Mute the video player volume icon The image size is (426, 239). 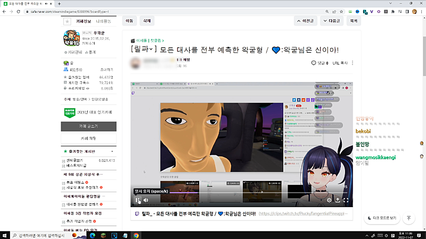pyautogui.click(x=146, y=200)
